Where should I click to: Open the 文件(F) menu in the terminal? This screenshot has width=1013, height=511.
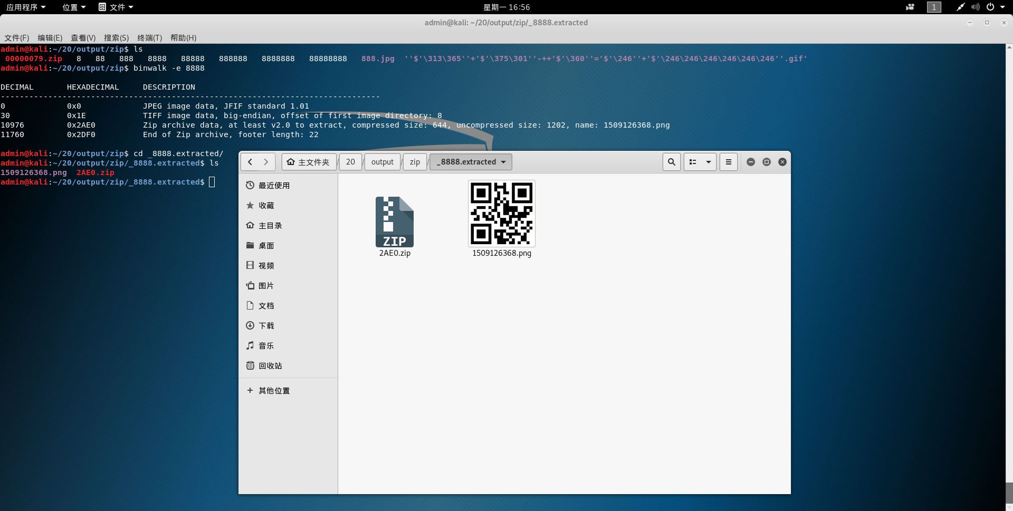click(x=16, y=37)
